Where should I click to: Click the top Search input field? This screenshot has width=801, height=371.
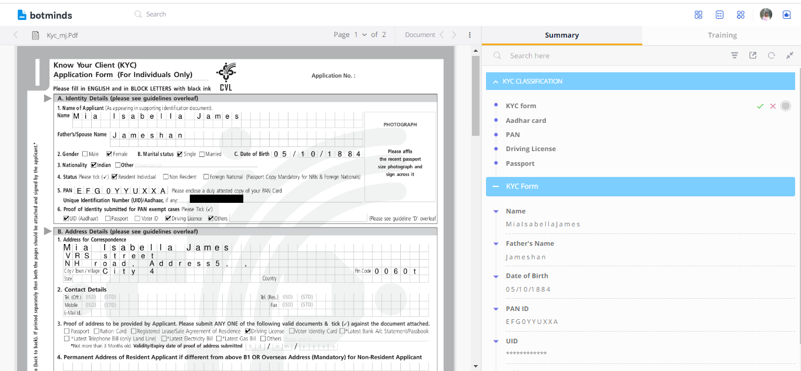[x=156, y=14]
